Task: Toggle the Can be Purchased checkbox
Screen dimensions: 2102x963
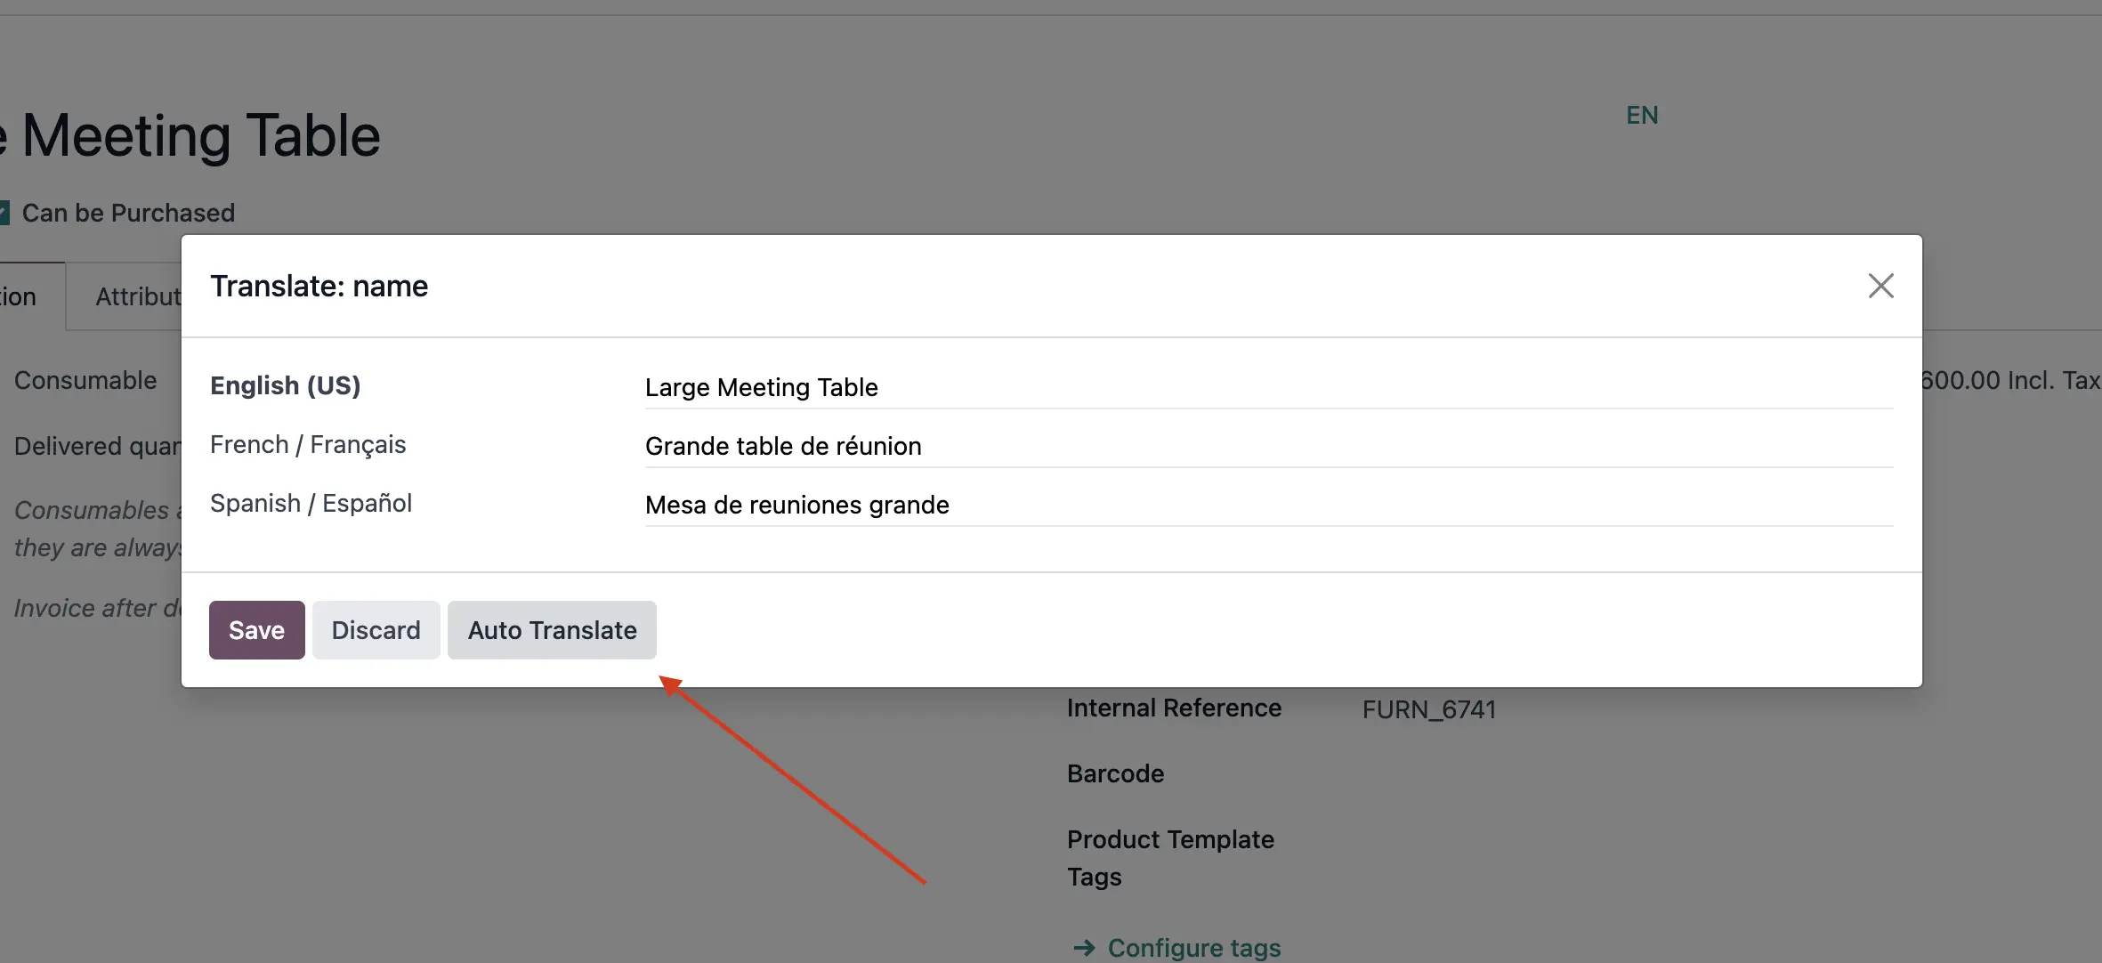Action: point(4,212)
